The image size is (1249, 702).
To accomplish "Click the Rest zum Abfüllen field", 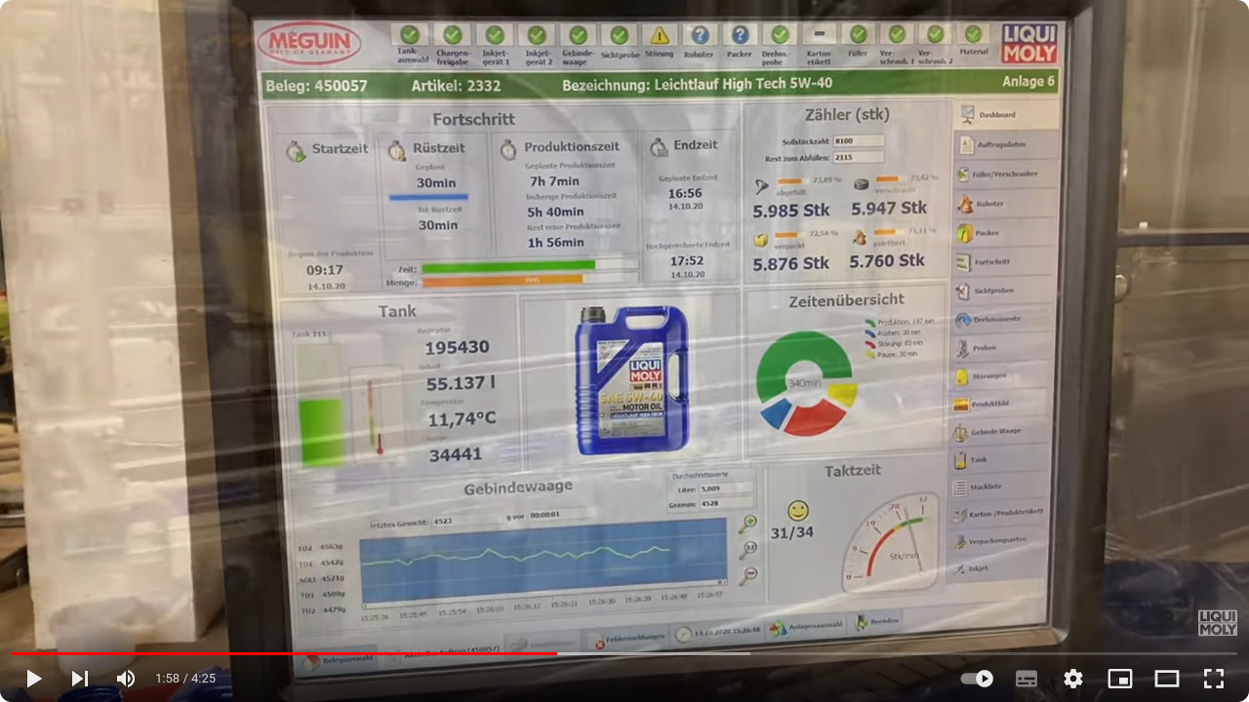I will (x=859, y=157).
